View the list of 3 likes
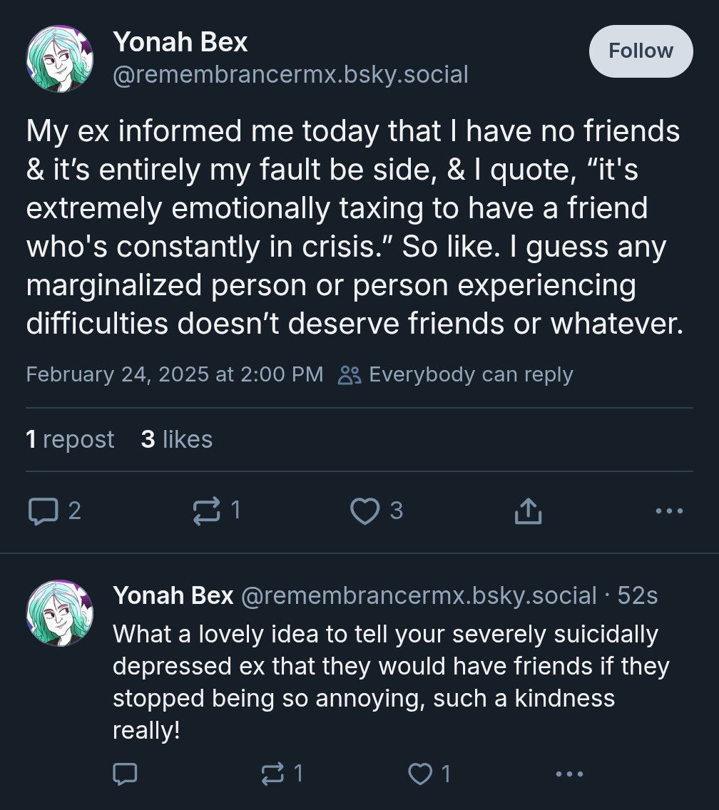The image size is (719, 810). [177, 439]
